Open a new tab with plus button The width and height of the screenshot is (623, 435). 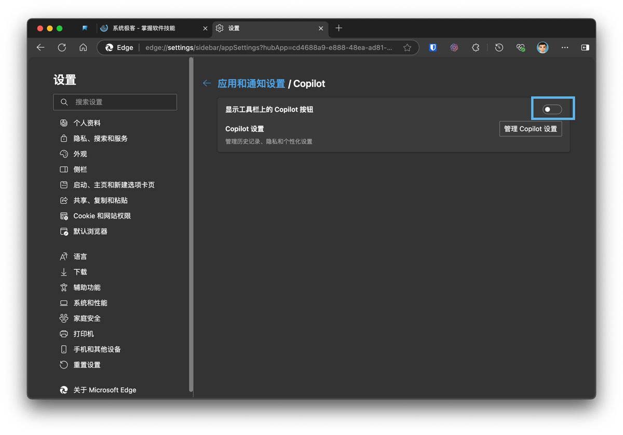click(338, 28)
